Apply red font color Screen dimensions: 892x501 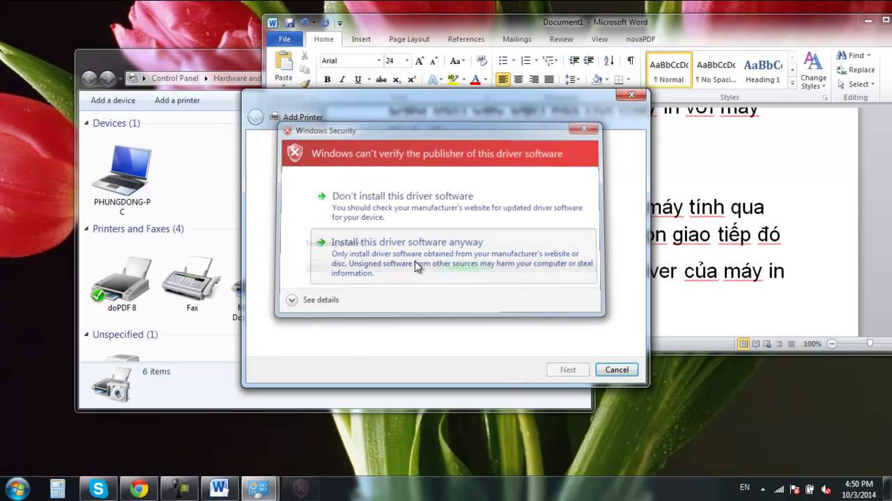click(475, 79)
